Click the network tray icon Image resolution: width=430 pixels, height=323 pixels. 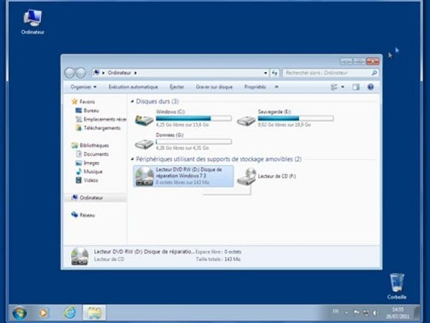[x=366, y=313]
